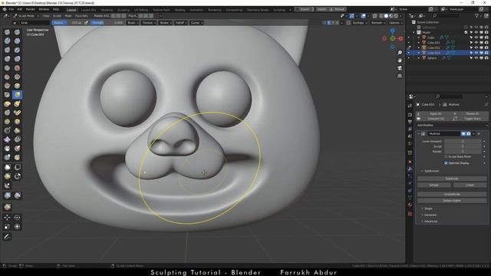The height and width of the screenshot is (276, 491).
Task: Open Output properties tab icon
Action: tap(410, 122)
